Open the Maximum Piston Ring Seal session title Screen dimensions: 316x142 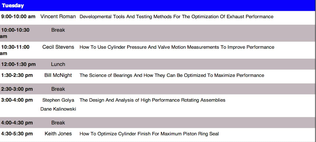click(x=149, y=134)
